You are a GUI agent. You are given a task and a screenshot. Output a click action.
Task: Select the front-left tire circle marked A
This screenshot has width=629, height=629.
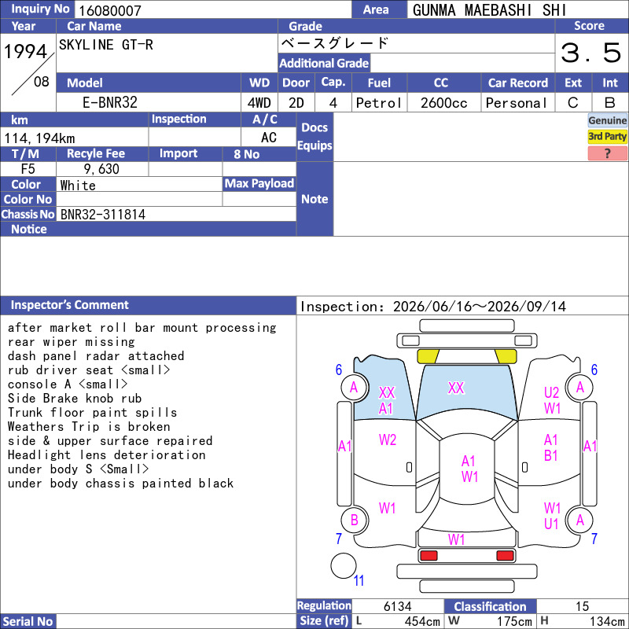pyautogui.click(x=354, y=388)
